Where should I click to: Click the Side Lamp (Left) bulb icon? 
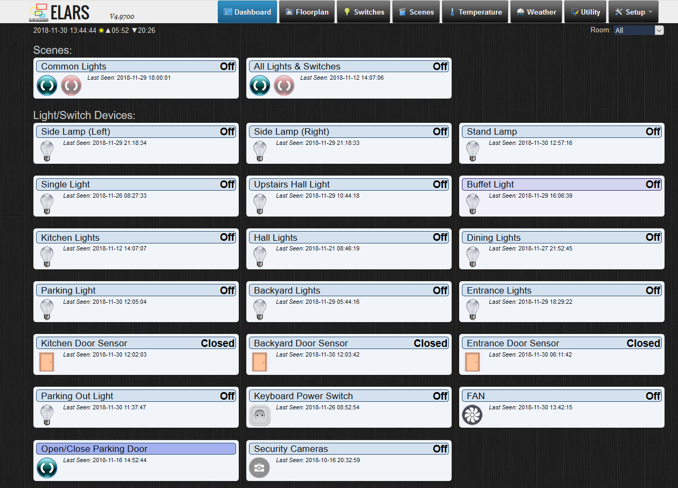click(x=47, y=151)
